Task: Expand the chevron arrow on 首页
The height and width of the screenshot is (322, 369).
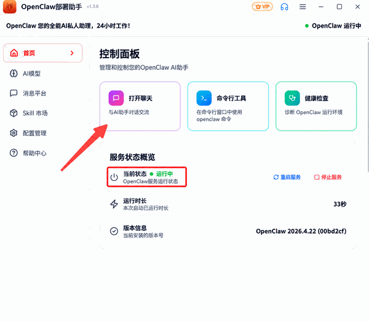Action: (x=72, y=53)
